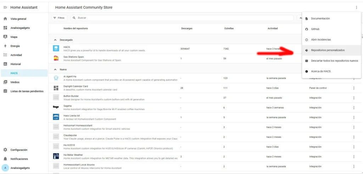
Task: Click the 3094647 downloads value
Action: point(185,49)
